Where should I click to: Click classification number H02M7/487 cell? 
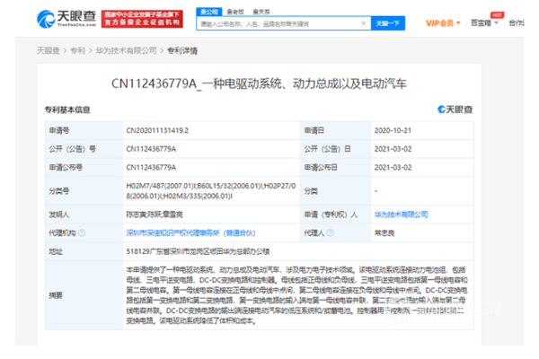tap(211, 191)
